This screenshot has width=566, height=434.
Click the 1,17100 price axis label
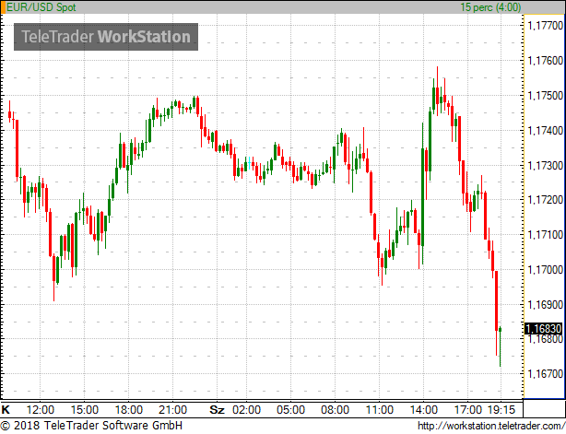545,235
